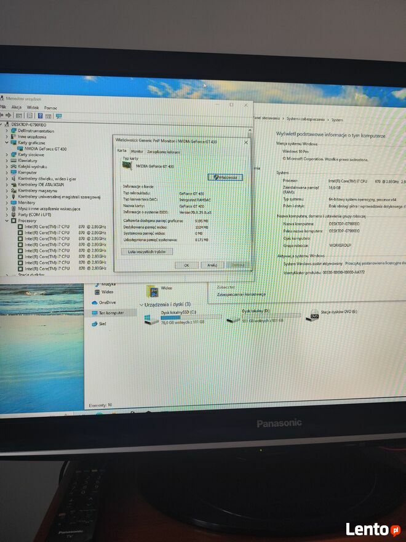The image size is (406, 542).
Task: Switch to Zarządzanie kolorami tab
Action: (164, 151)
